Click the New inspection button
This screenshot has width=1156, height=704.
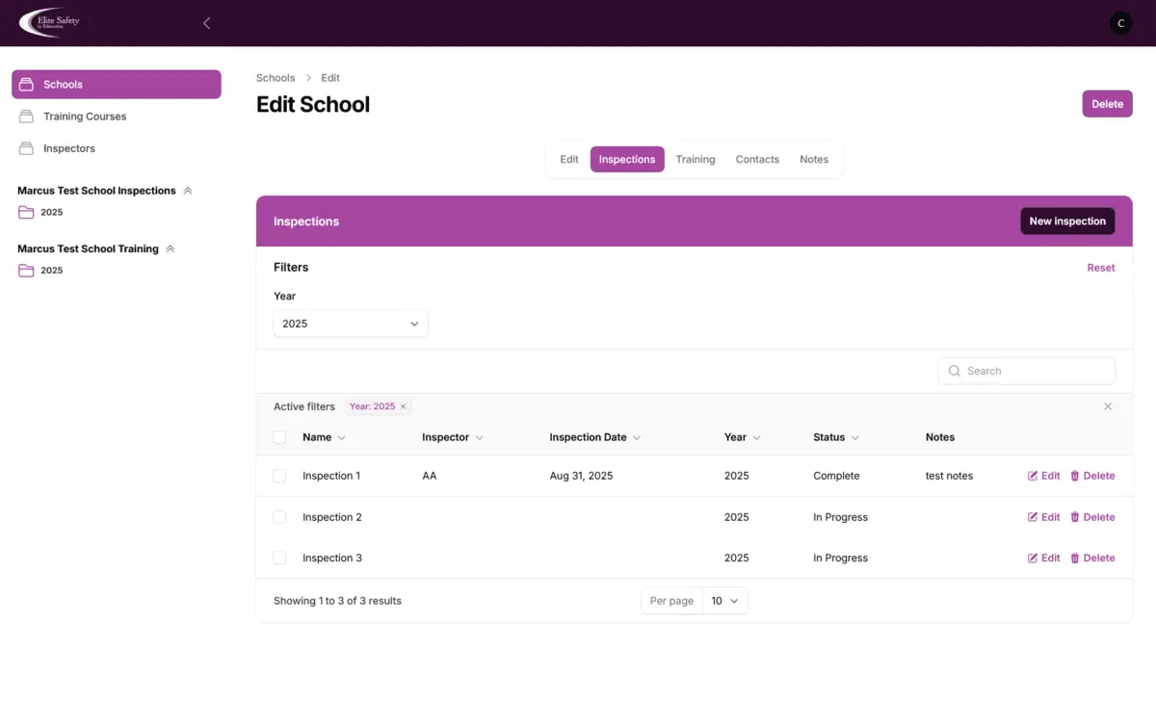1067,221
